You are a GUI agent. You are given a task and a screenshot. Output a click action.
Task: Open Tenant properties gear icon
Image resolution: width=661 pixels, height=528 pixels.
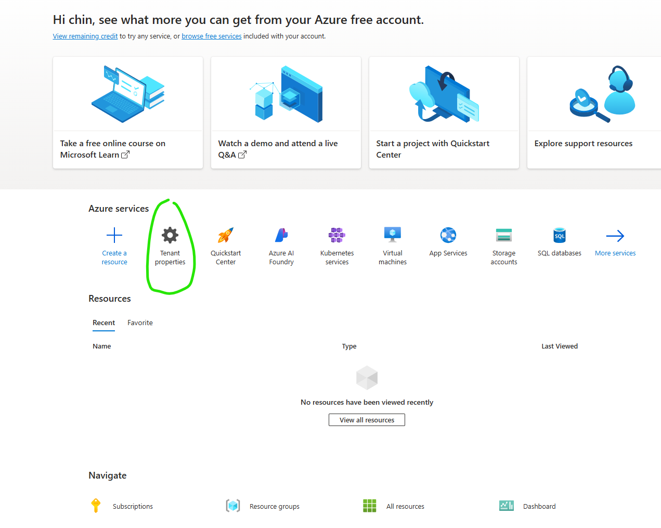tap(170, 235)
